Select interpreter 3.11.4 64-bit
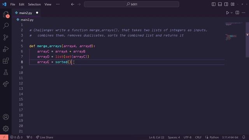 [x=230, y=137]
